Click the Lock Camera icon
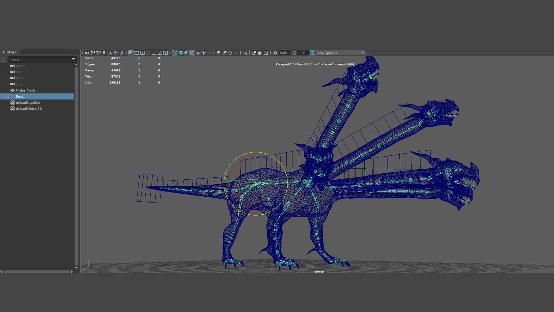The height and width of the screenshot is (312, 554). click(93, 53)
